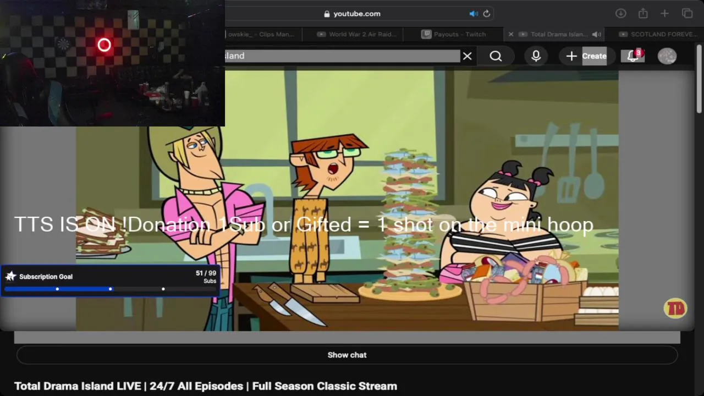Image resolution: width=704 pixels, height=396 pixels.
Task: Switch to Payouts - Twitch tab
Action: point(454,34)
